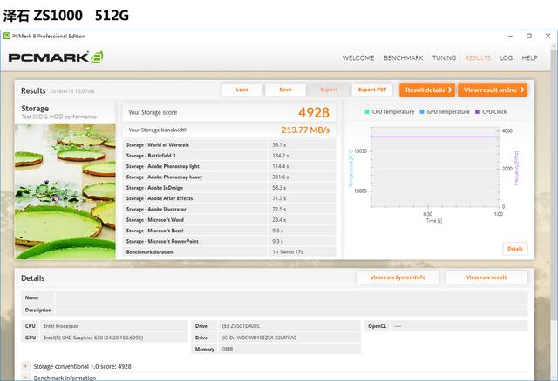Image resolution: width=558 pixels, height=381 pixels.
Task: Click the Name field
Action: [291, 297]
